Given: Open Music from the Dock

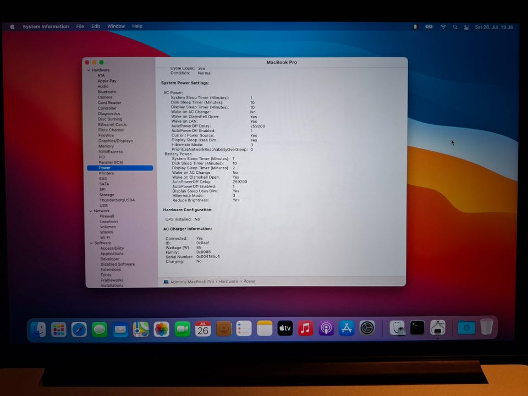Looking at the screenshot, I should pyautogui.click(x=305, y=328).
